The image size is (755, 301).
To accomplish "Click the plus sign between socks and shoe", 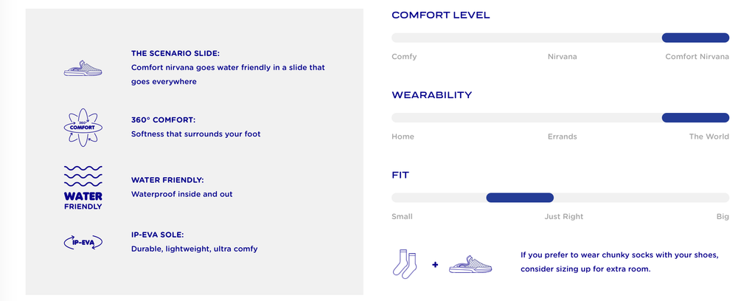I will [435, 263].
